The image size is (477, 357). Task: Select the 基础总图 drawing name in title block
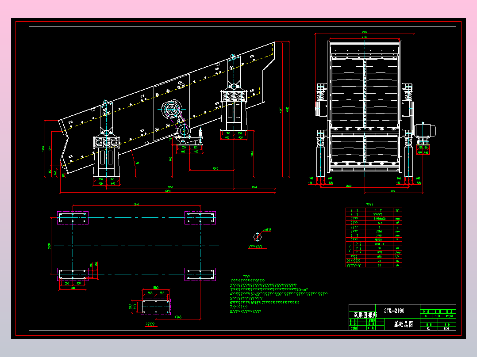tap(404, 324)
